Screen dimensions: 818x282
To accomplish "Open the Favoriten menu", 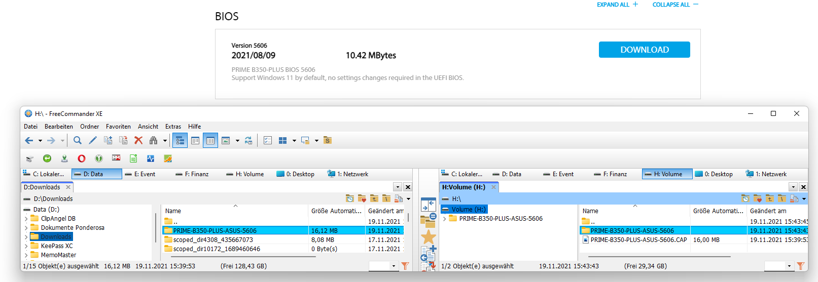I will click(x=118, y=127).
